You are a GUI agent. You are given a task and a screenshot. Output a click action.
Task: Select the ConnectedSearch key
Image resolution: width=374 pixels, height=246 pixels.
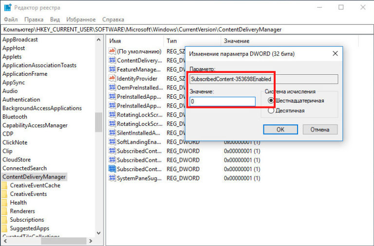click(24, 168)
